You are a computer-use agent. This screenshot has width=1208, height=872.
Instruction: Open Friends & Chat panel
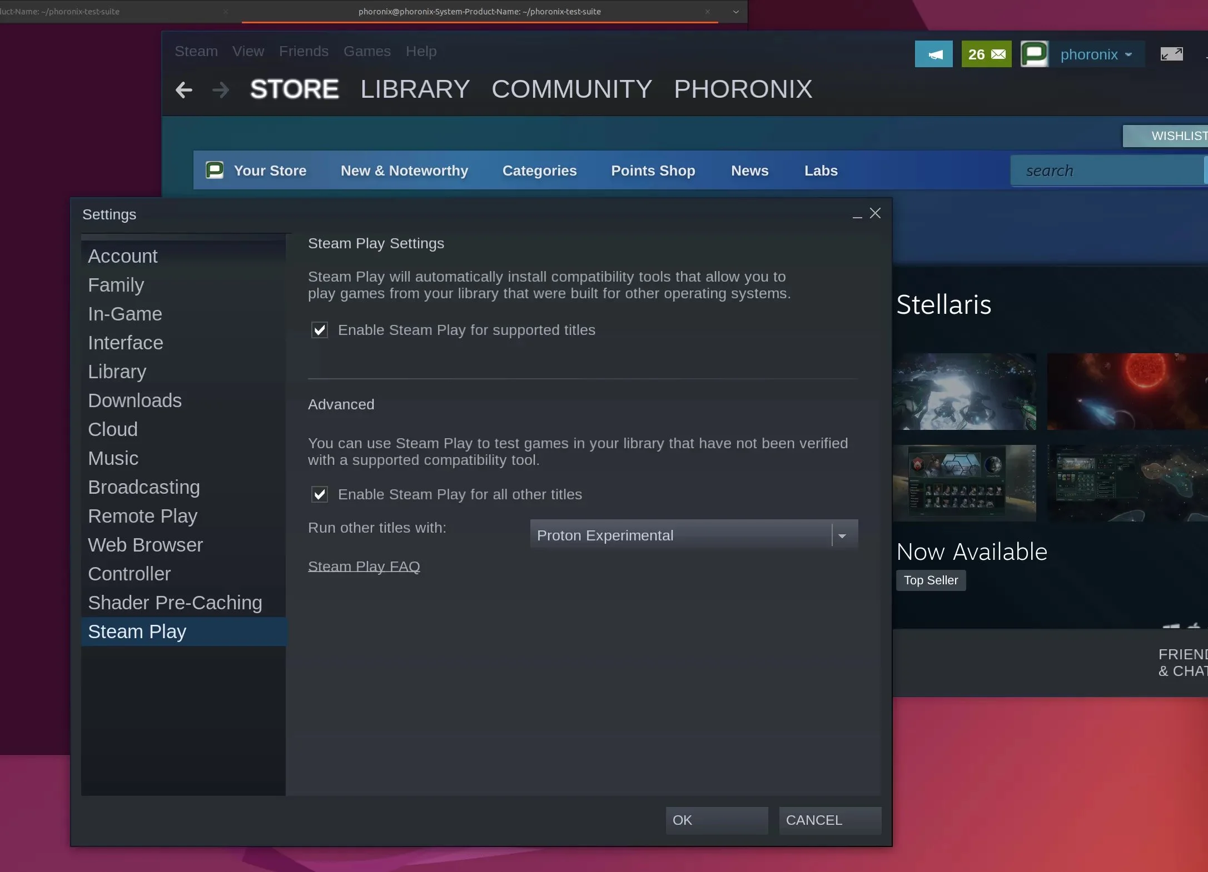tap(1183, 663)
